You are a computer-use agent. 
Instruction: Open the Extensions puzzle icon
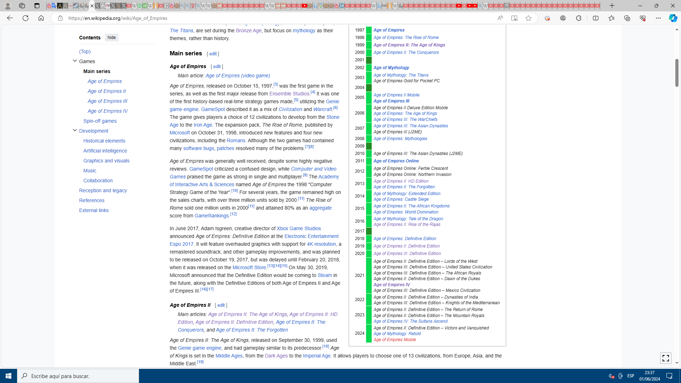pyautogui.click(x=578, y=18)
